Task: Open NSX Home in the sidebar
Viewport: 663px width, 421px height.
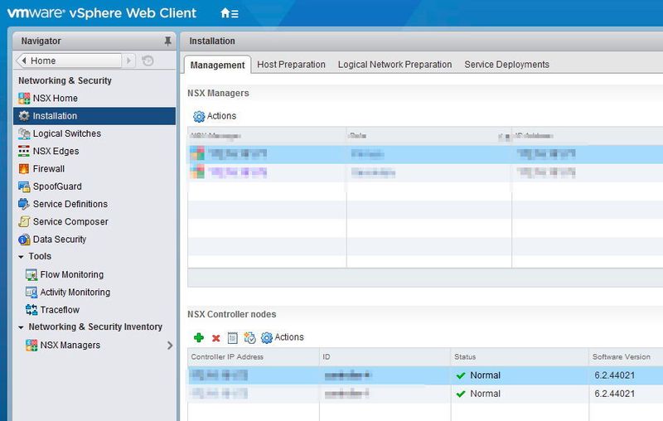Action: (x=56, y=98)
